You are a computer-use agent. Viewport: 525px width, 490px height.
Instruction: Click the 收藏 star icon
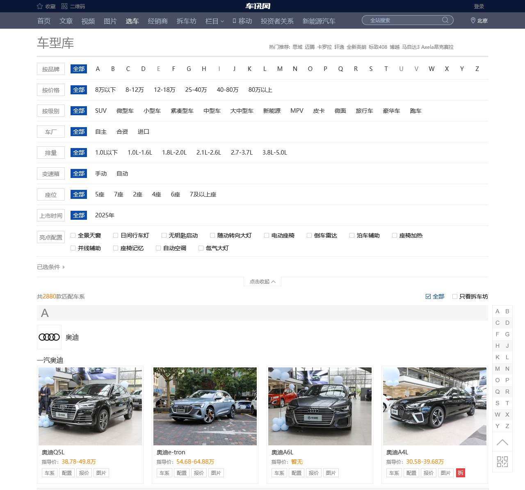pyautogui.click(x=39, y=6)
